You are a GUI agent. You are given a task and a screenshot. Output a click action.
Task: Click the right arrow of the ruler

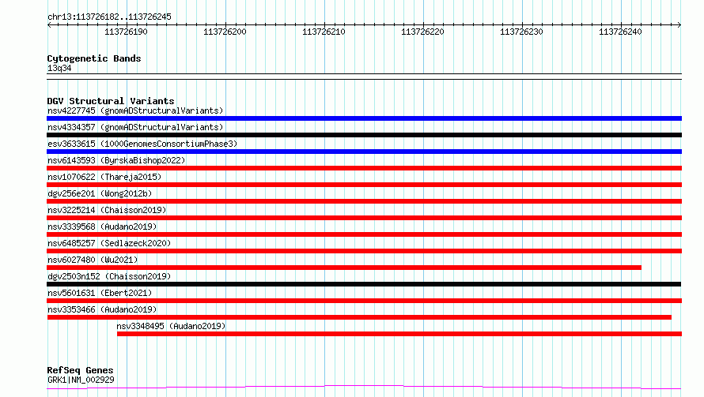pyautogui.click(x=679, y=24)
